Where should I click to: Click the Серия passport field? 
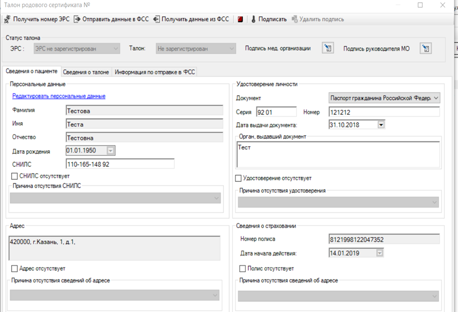[x=276, y=112]
